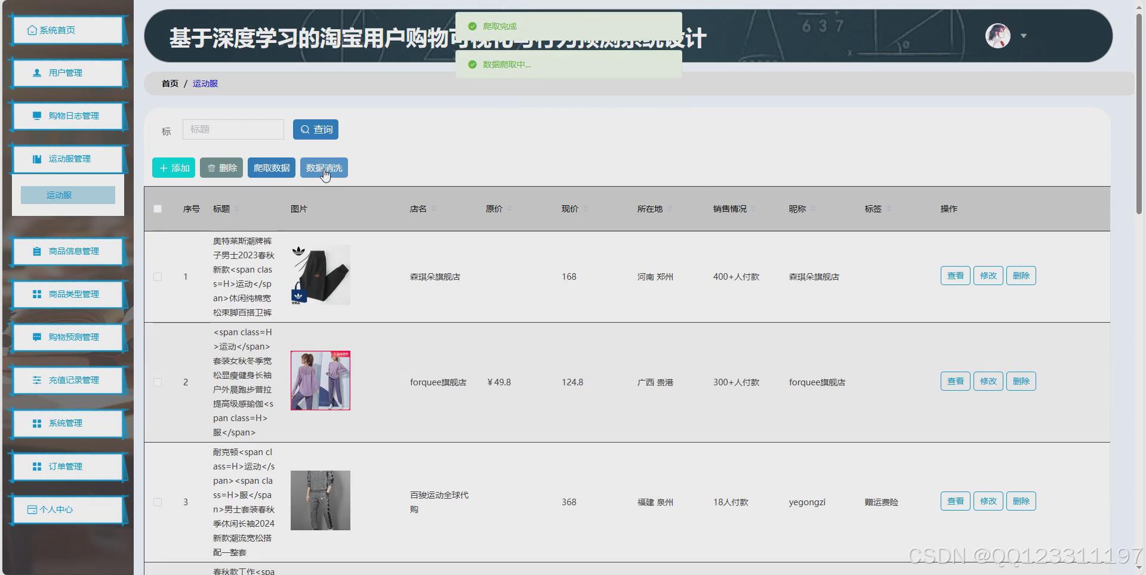Sort the table by the 昵称 column

click(x=813, y=209)
